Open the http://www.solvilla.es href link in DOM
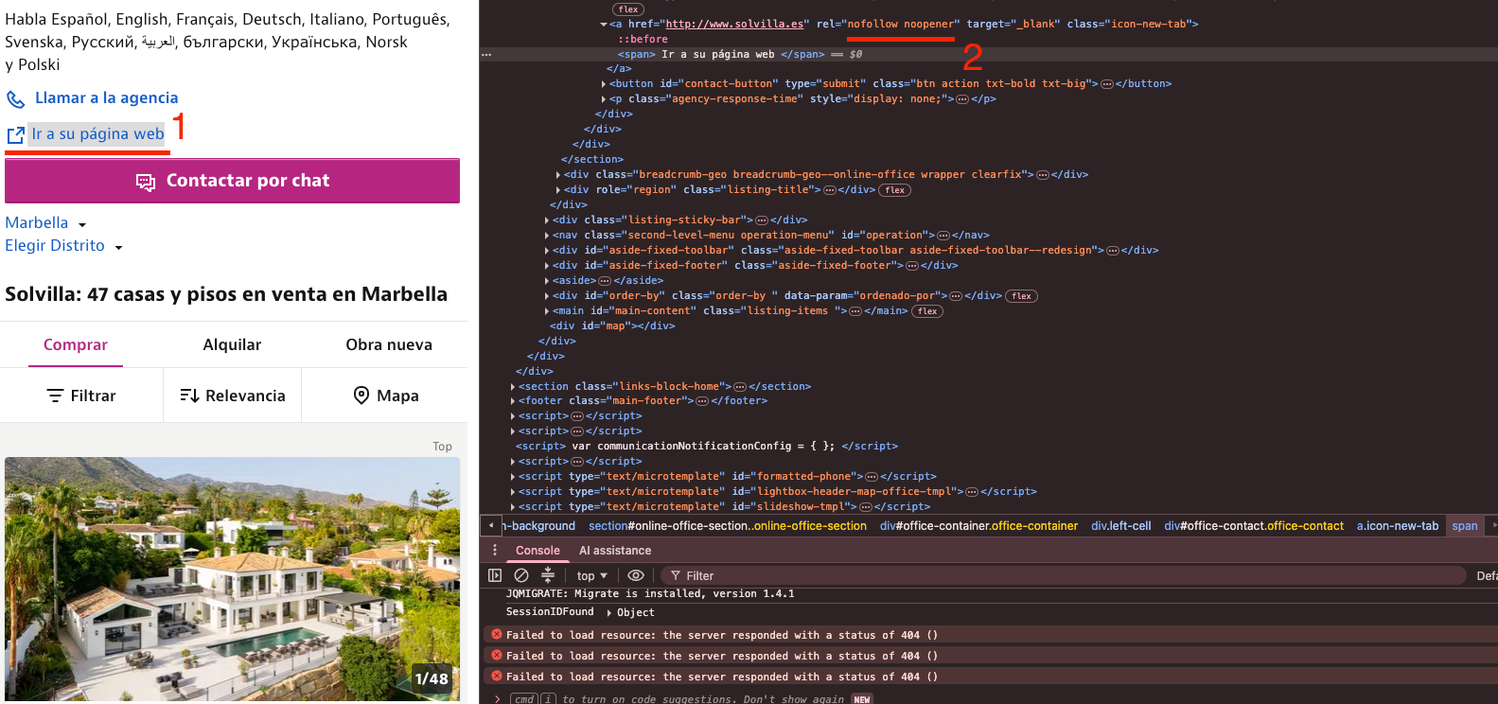 pyautogui.click(x=734, y=25)
